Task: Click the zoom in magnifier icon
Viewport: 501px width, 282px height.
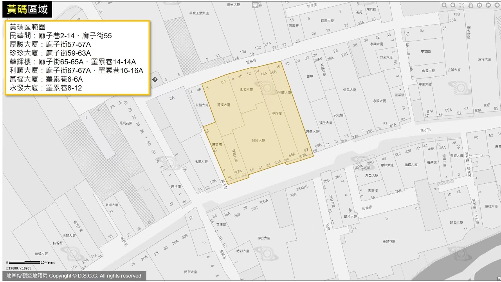Action: pyautogui.click(x=444, y=5)
